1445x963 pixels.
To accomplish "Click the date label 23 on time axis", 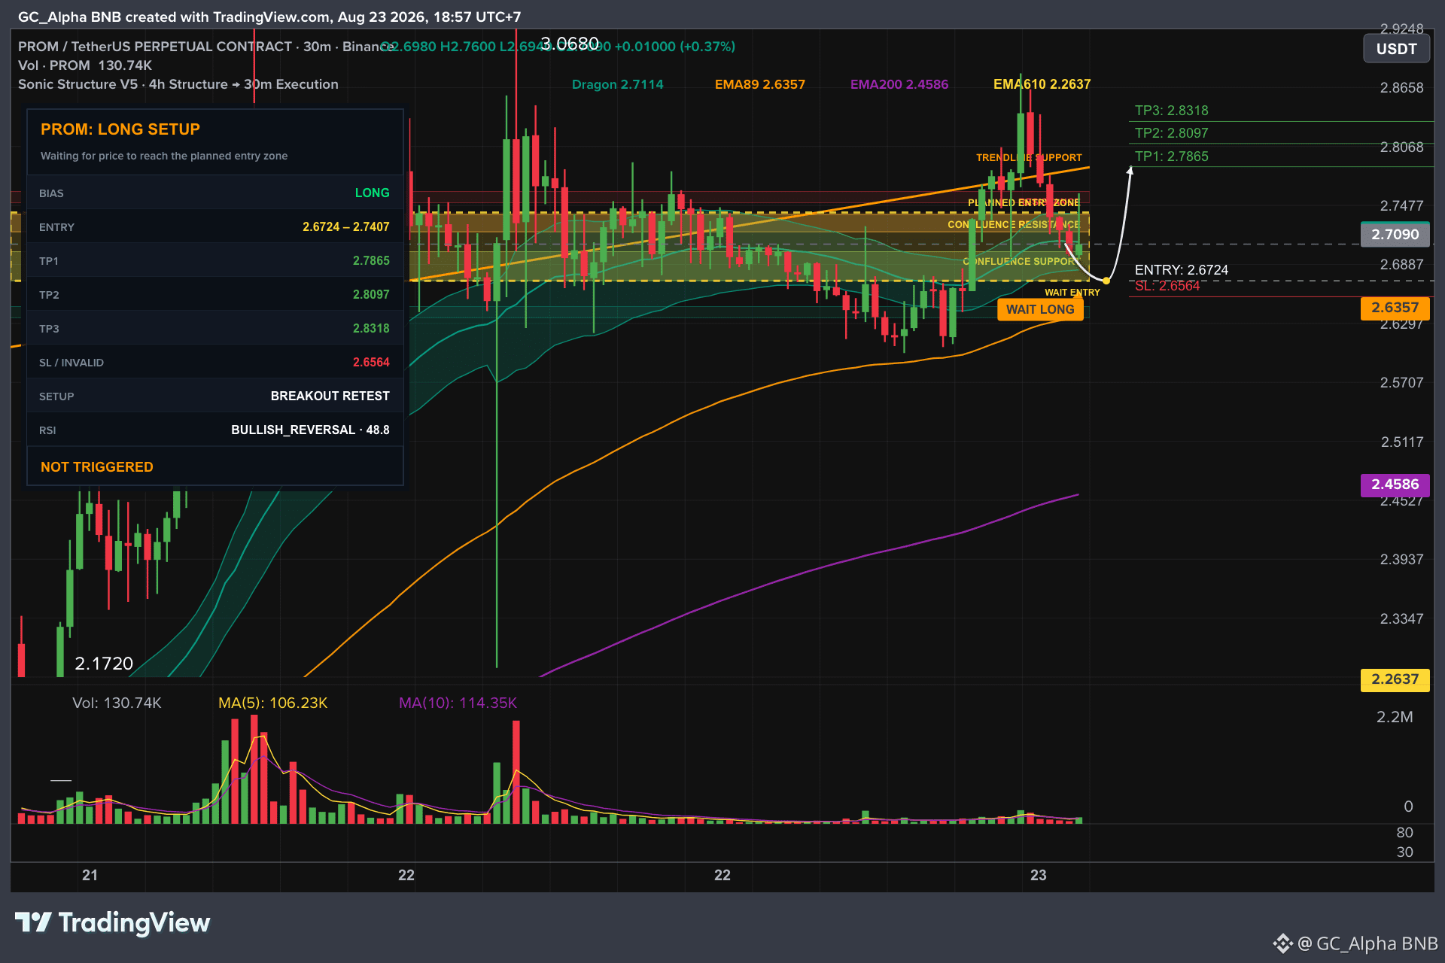I will [1038, 875].
